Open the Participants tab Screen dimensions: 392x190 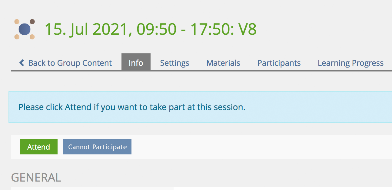coord(279,63)
